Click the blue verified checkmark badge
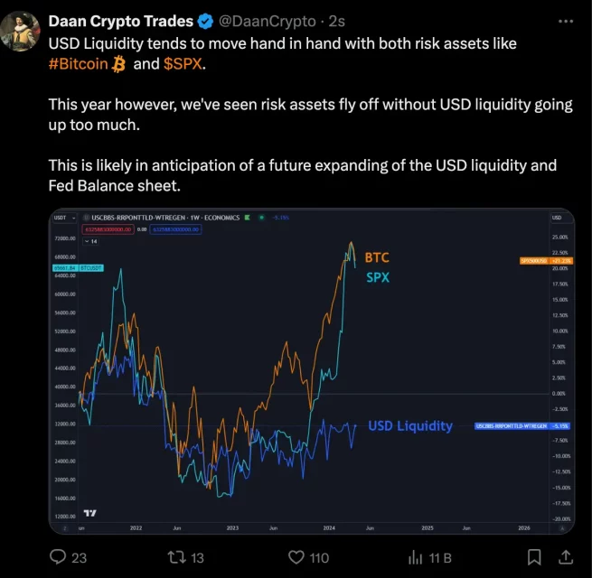This screenshot has height=578, width=592. click(205, 21)
